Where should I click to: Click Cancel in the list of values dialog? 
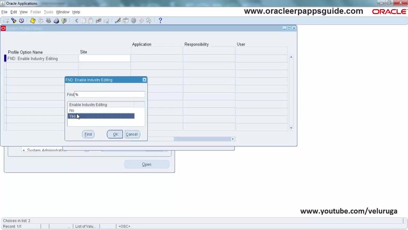(x=132, y=134)
